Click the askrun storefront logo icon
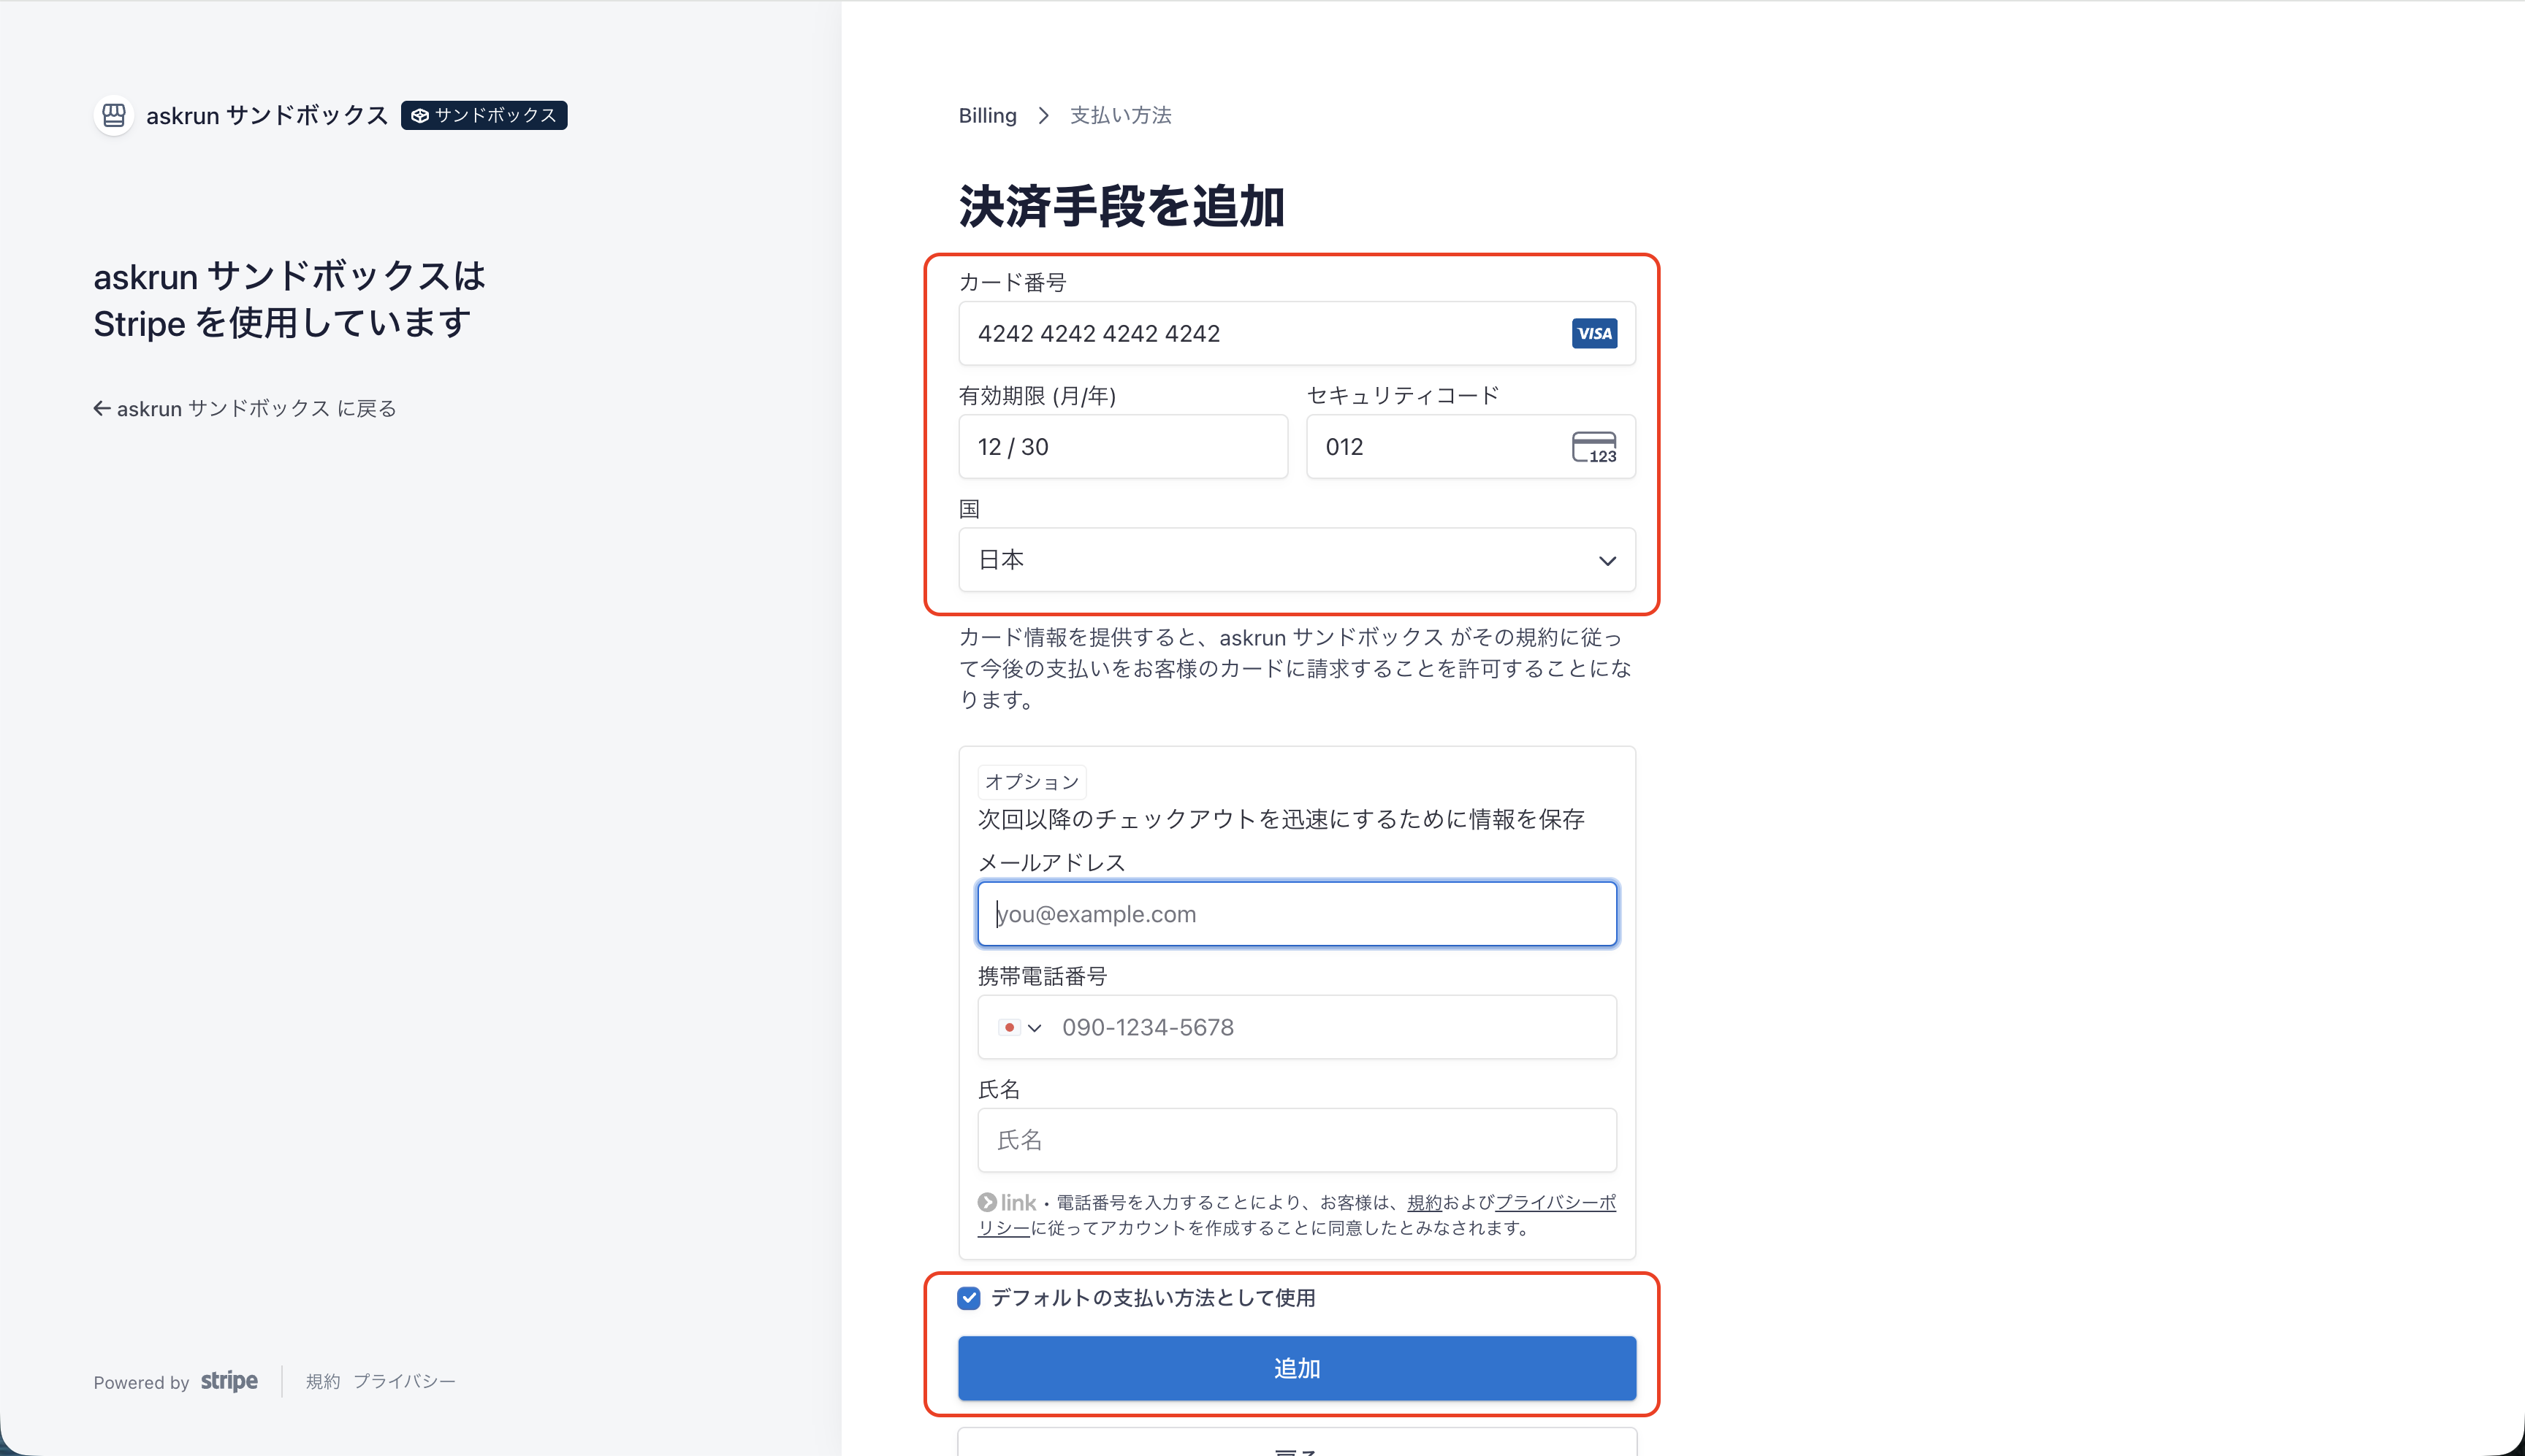 click(x=114, y=115)
